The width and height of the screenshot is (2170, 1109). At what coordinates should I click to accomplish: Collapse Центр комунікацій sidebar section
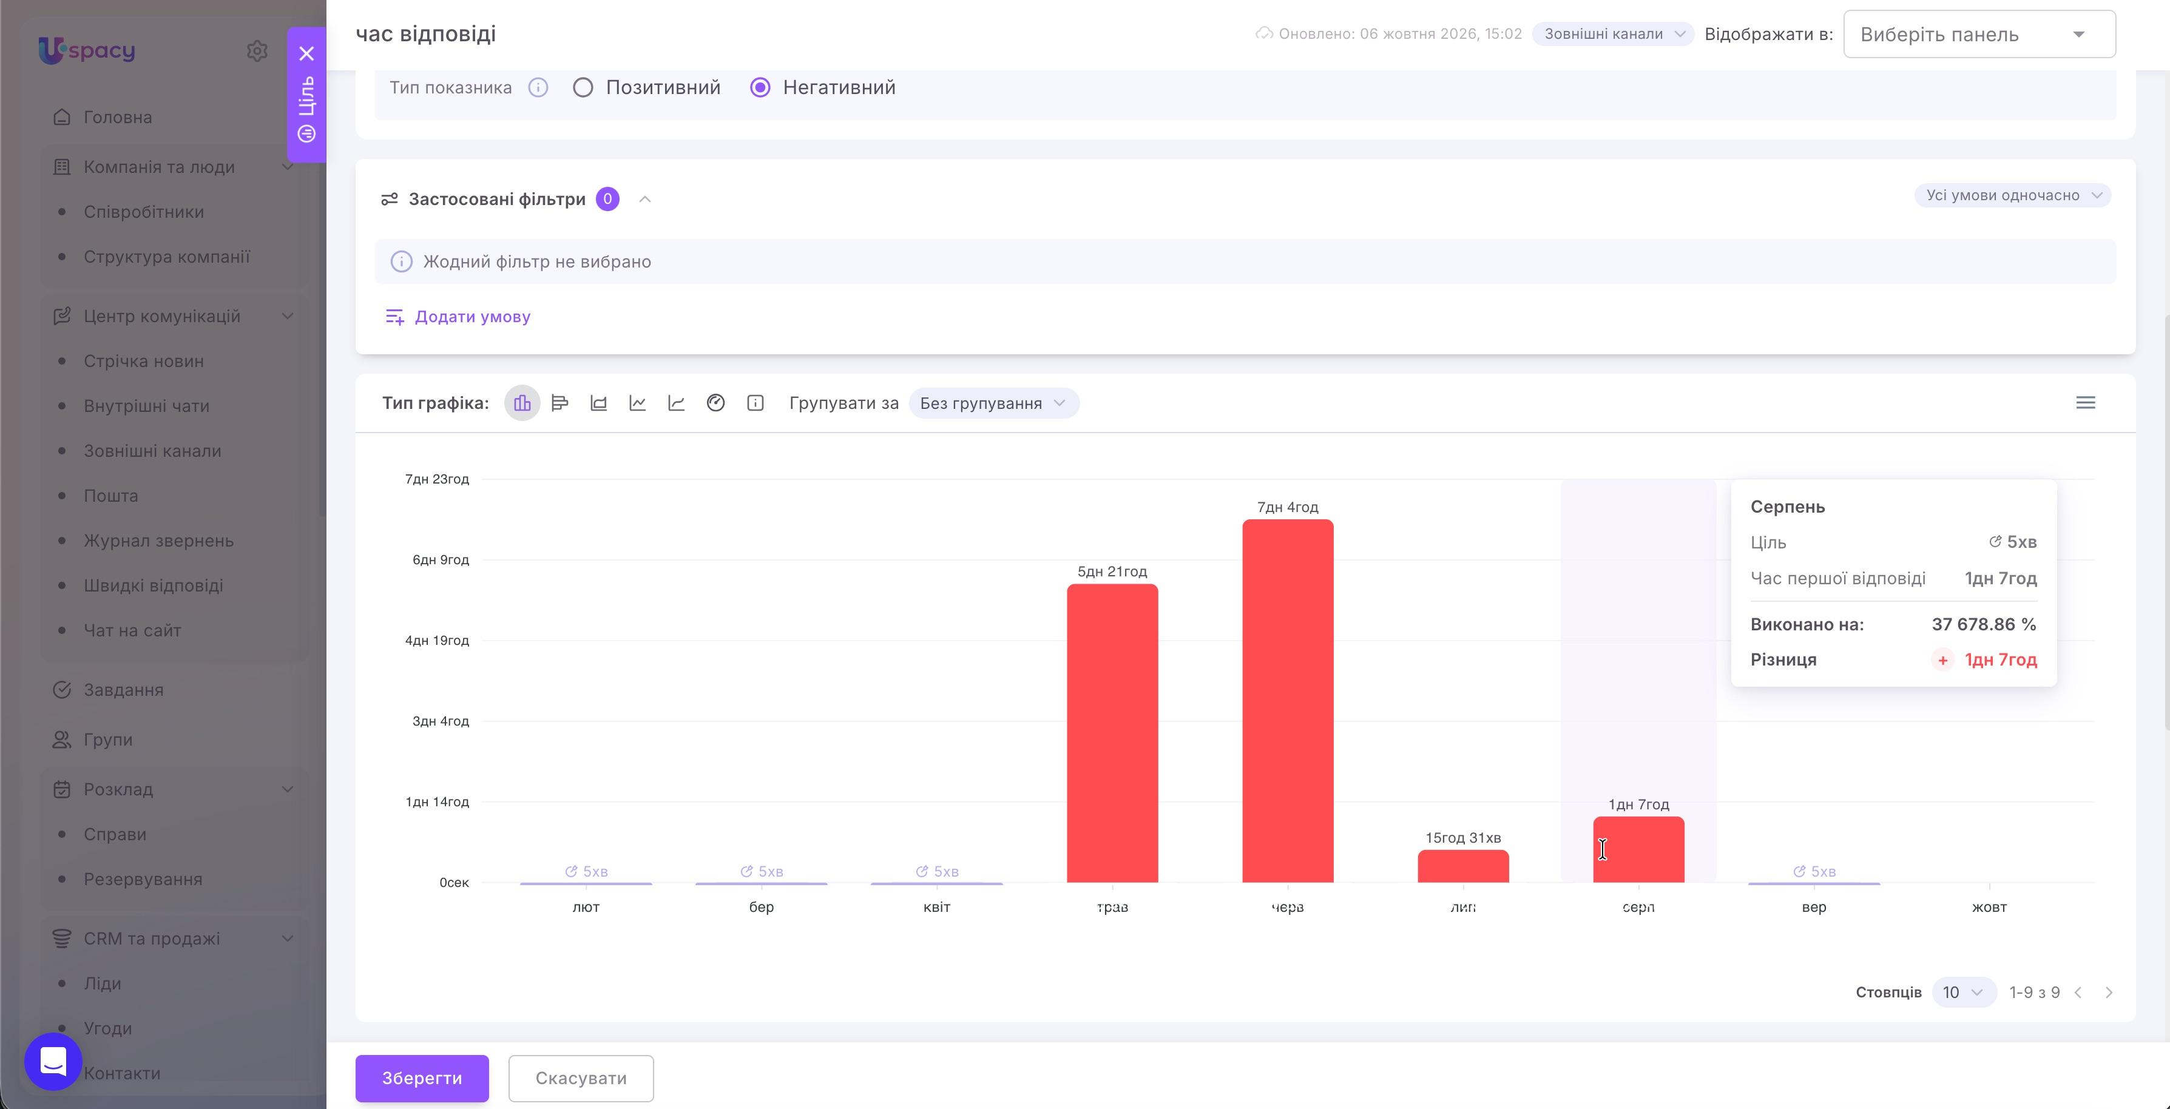(x=287, y=317)
